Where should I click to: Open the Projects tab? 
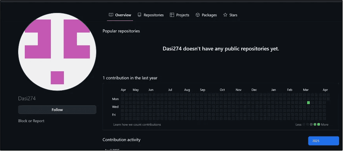click(180, 15)
